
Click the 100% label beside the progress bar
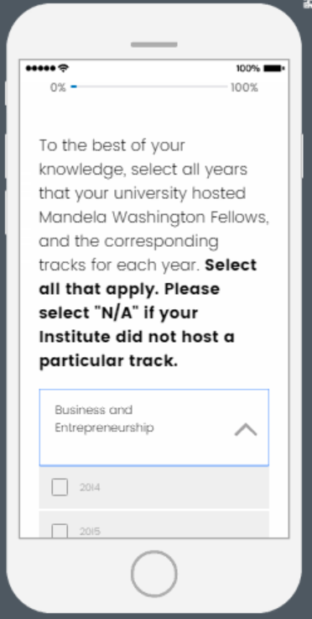(244, 87)
